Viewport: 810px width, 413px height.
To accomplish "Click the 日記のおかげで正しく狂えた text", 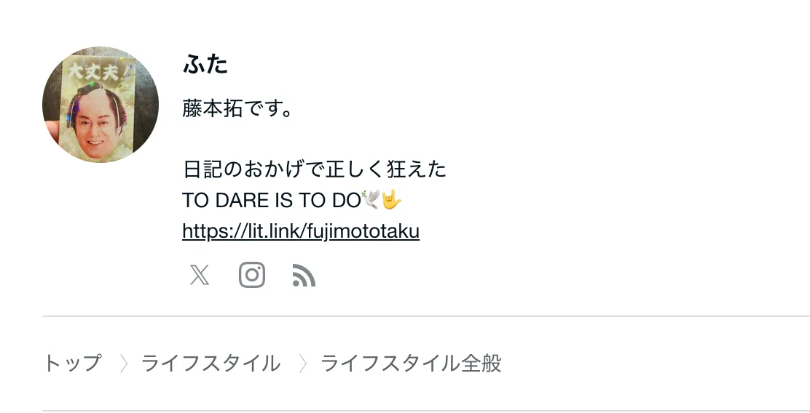I will click(314, 169).
